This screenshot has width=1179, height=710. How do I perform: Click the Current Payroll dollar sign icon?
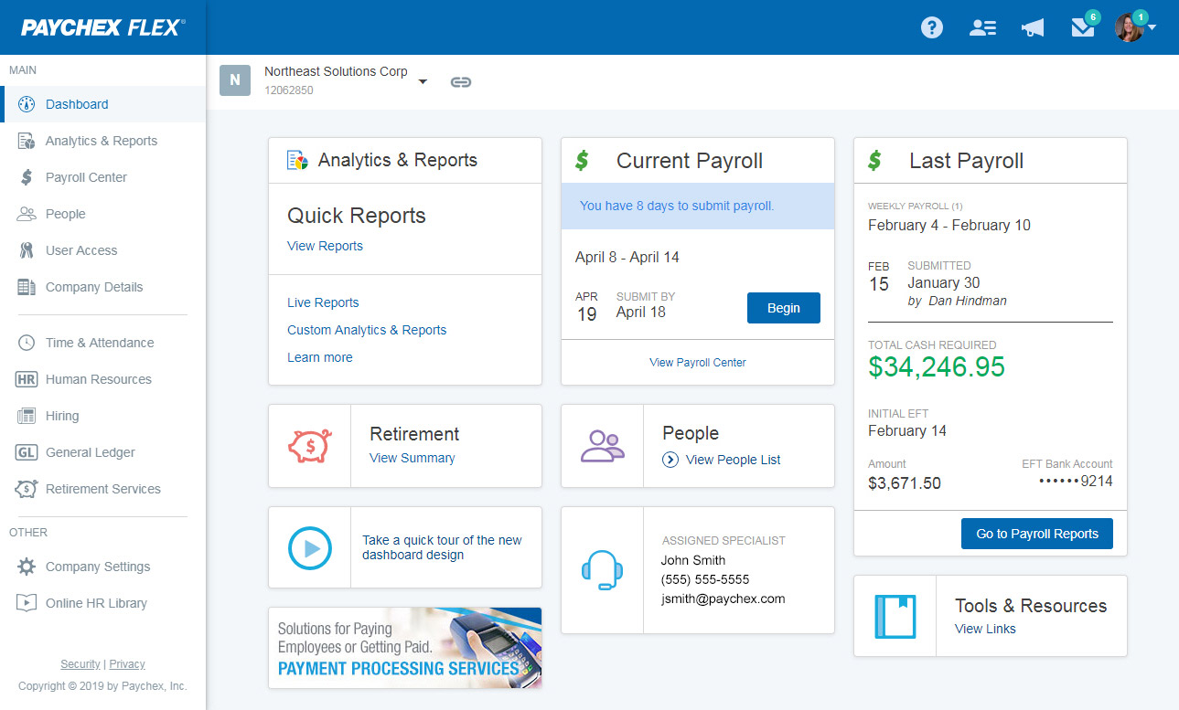(x=582, y=161)
